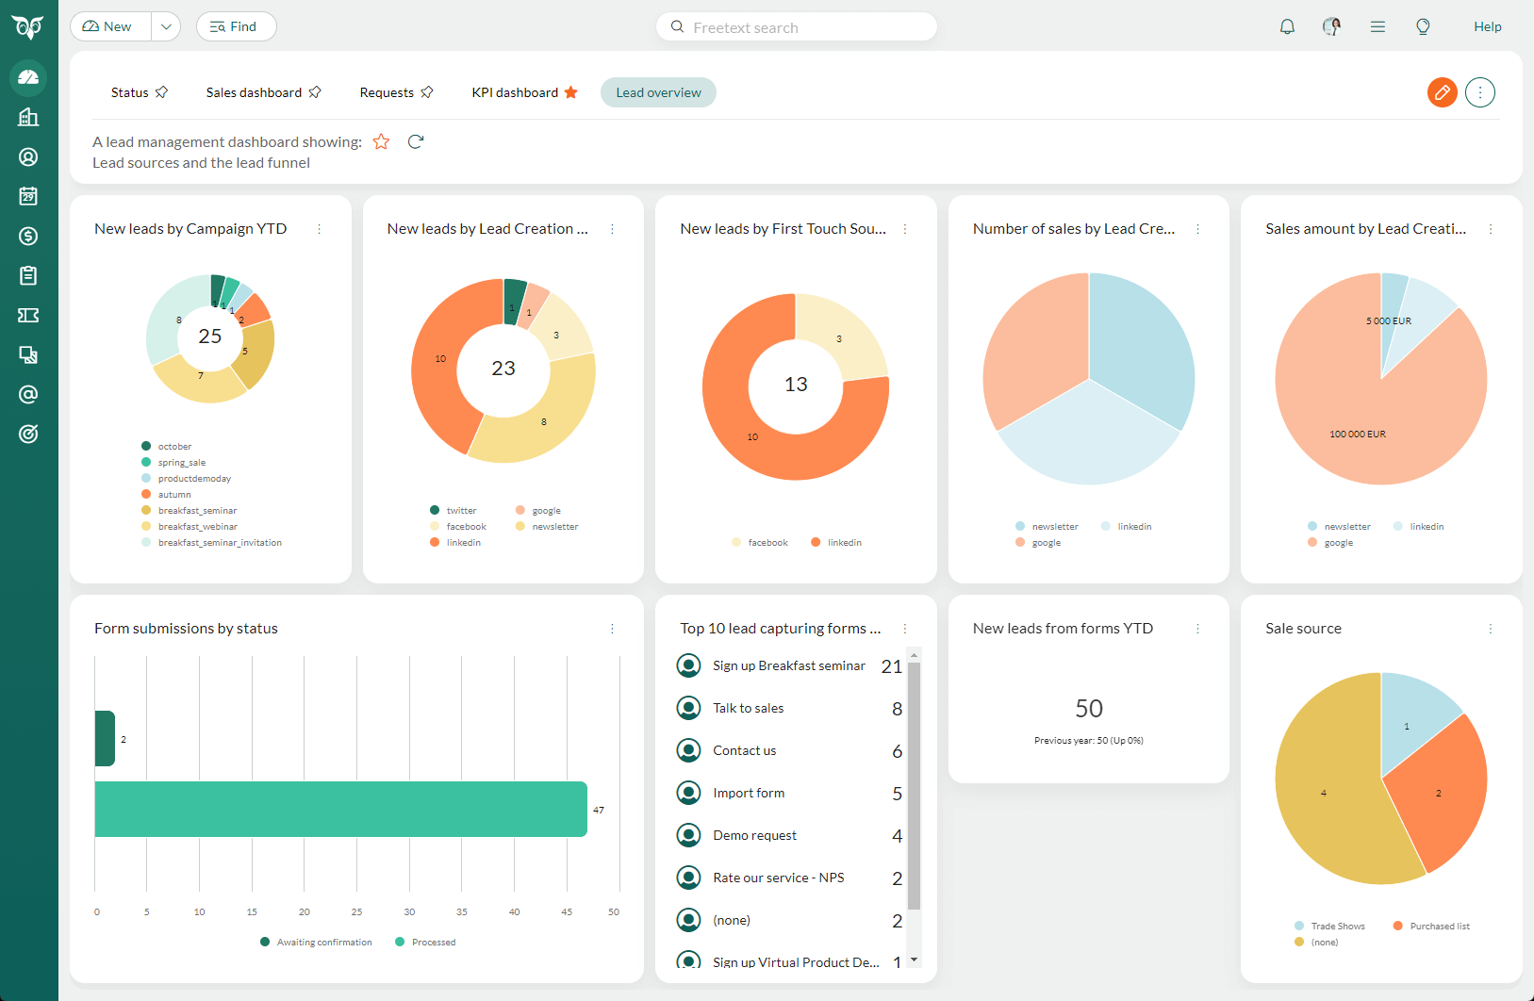This screenshot has height=1001, width=1534.
Task: Click the 'twitter' green legend color dot
Action: pyautogui.click(x=435, y=510)
